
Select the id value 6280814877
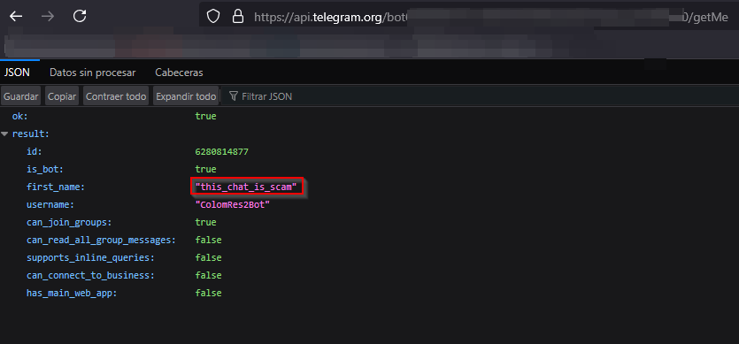pos(221,152)
